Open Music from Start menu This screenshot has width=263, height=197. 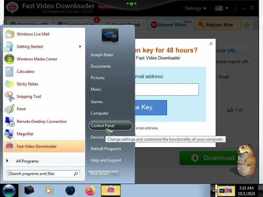[96, 89]
